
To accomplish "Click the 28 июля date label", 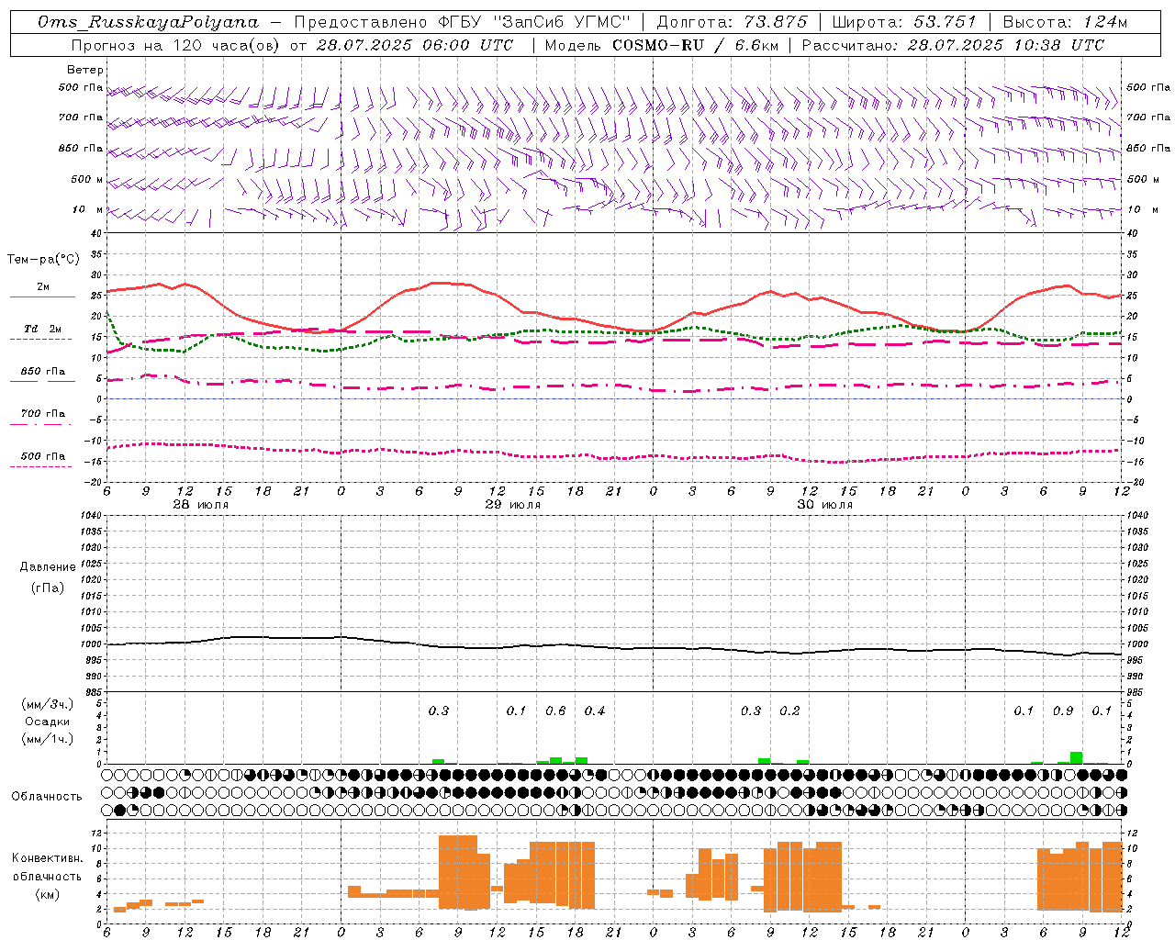I will pyautogui.click(x=201, y=505).
